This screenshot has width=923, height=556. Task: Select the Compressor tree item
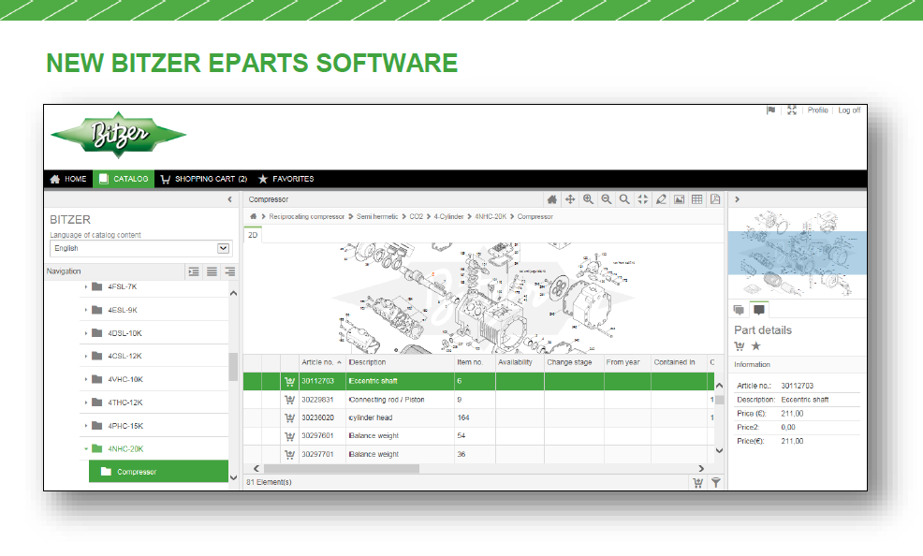tap(158, 472)
